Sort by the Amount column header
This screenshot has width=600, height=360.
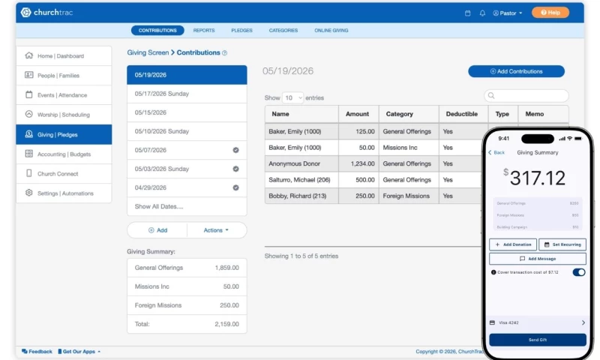[358, 114]
